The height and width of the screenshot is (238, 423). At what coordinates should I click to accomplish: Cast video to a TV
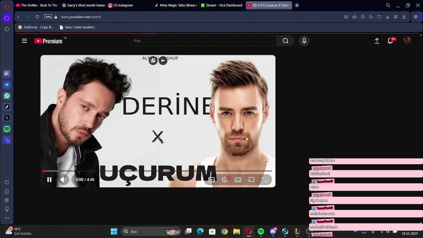coord(251,179)
